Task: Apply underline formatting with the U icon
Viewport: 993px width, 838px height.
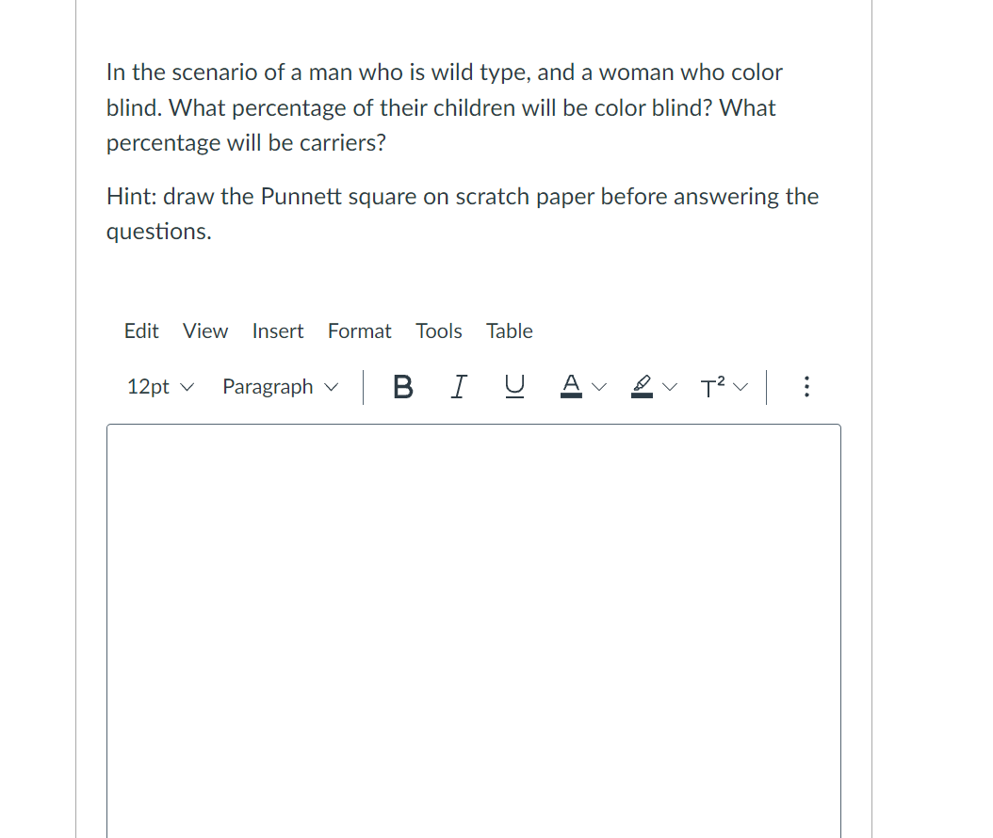Action: tap(514, 386)
